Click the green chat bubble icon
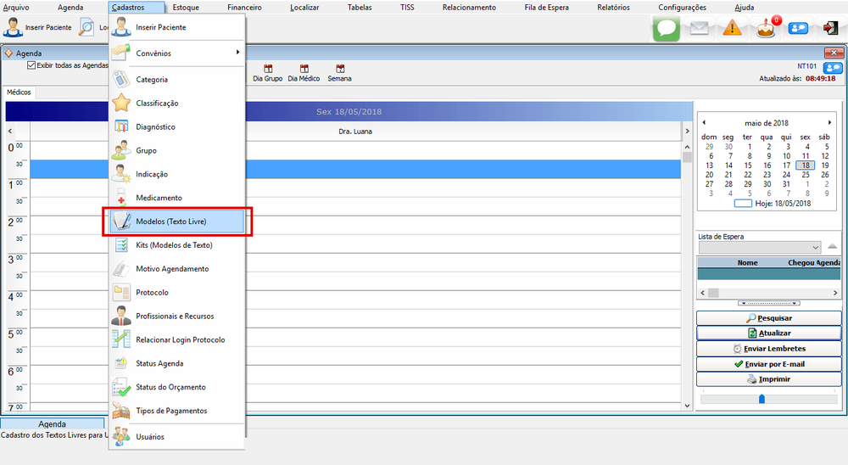Screen dimensions: 848x465 tap(667, 28)
